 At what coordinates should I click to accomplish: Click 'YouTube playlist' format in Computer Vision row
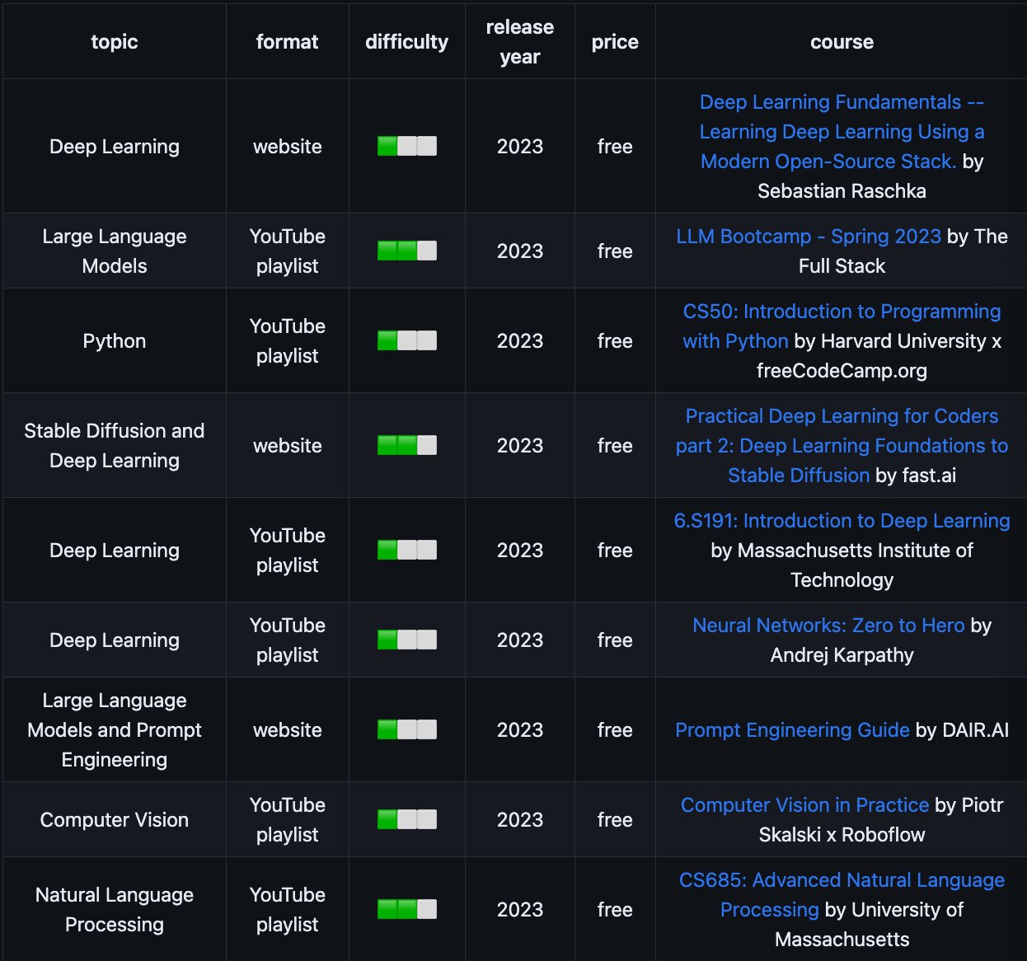point(288,820)
